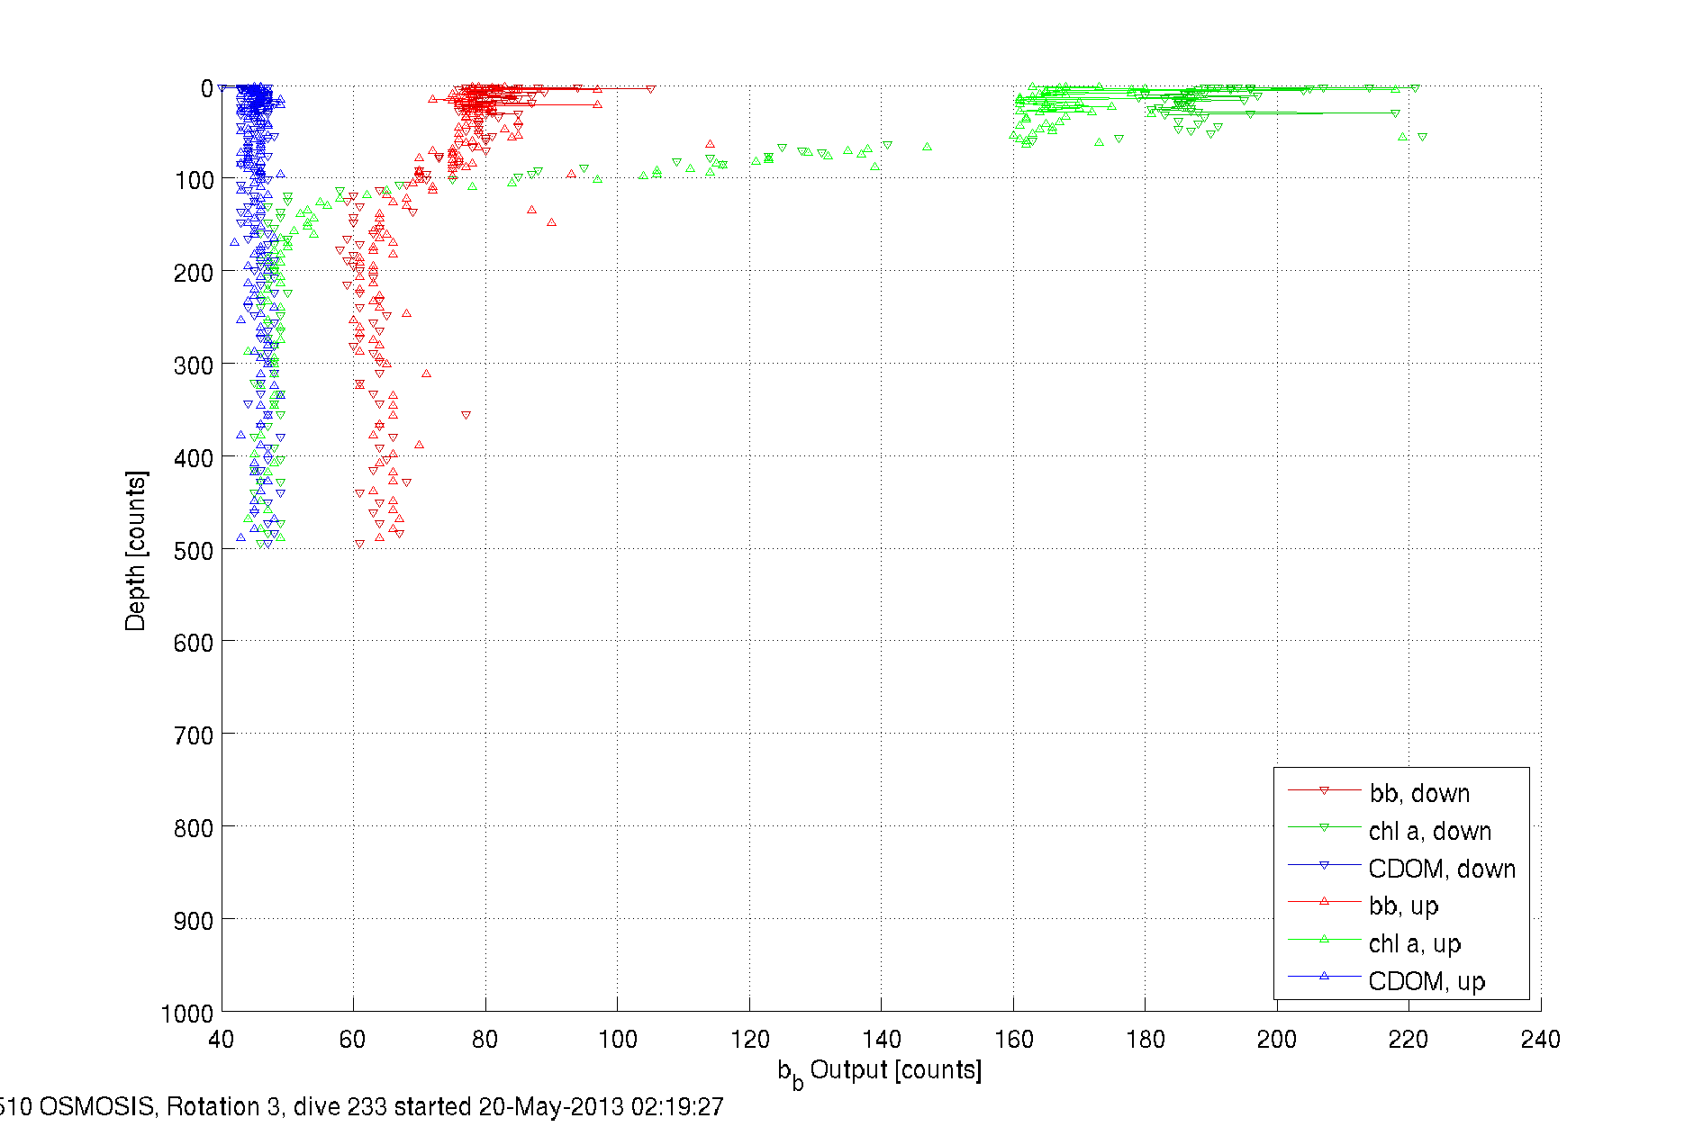The image size is (1703, 1136).
Task: Click the y-axis tick label 600
Action: click(x=194, y=643)
